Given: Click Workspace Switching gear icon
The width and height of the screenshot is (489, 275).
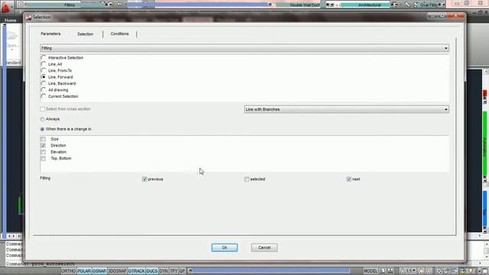Looking at the screenshot, I should pyautogui.click(x=439, y=271).
